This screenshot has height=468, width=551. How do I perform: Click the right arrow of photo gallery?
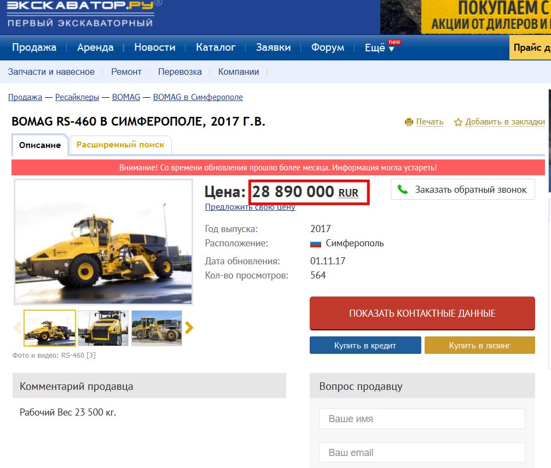[189, 328]
